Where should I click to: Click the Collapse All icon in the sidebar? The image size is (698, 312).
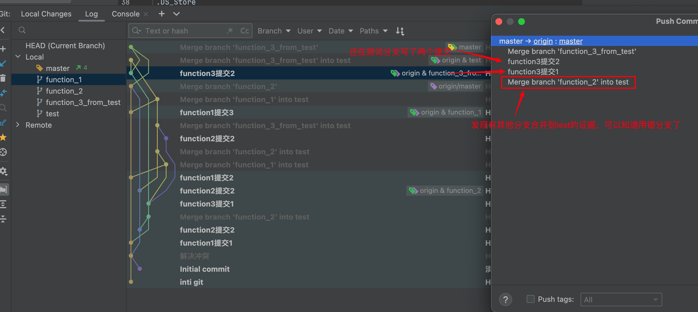click(3, 219)
